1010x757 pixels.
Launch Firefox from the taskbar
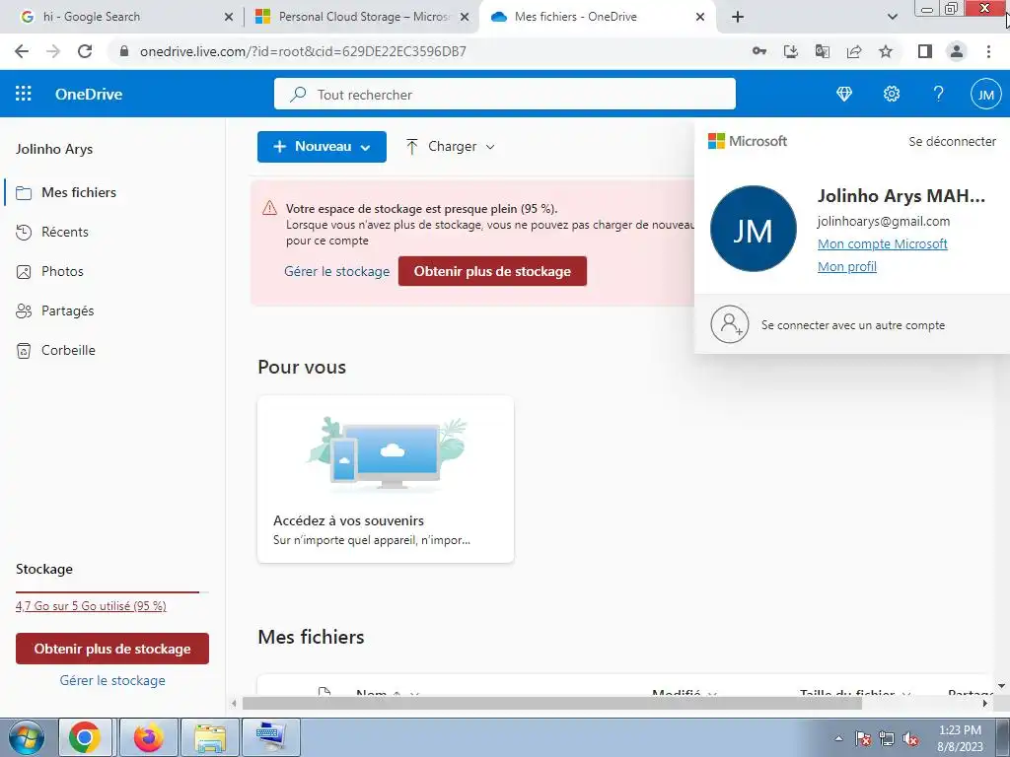click(x=149, y=737)
